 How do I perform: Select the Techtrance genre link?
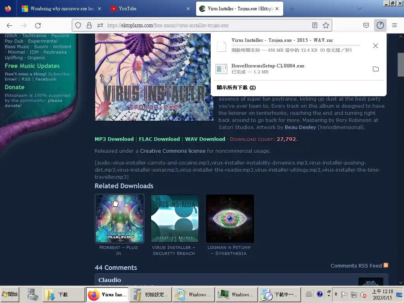tap(34, 36)
